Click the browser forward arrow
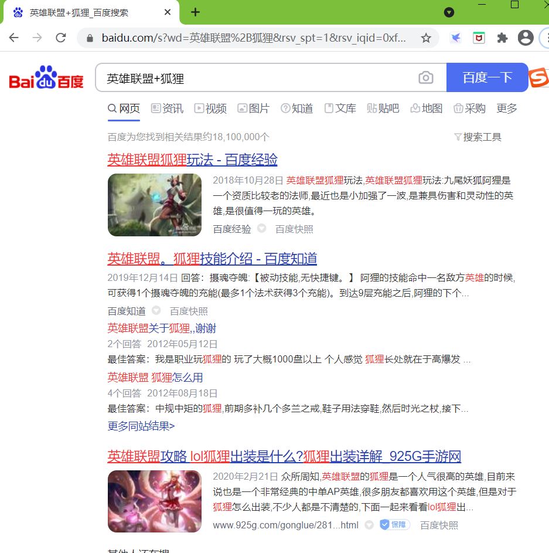Screen dimensions: 549x553 point(37,38)
